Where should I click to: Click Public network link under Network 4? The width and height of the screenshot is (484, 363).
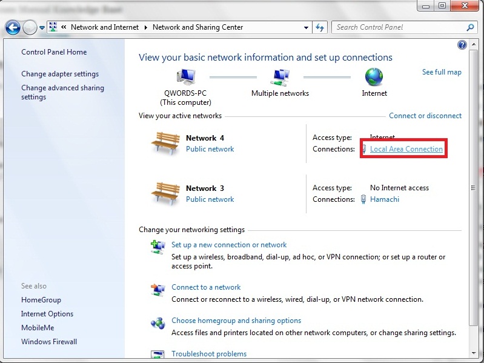click(x=210, y=149)
